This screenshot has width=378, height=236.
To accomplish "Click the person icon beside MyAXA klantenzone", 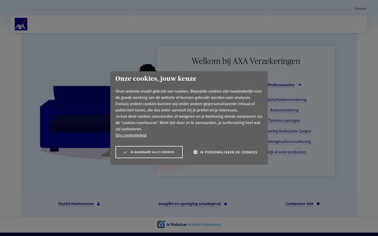I will [x=98, y=203].
